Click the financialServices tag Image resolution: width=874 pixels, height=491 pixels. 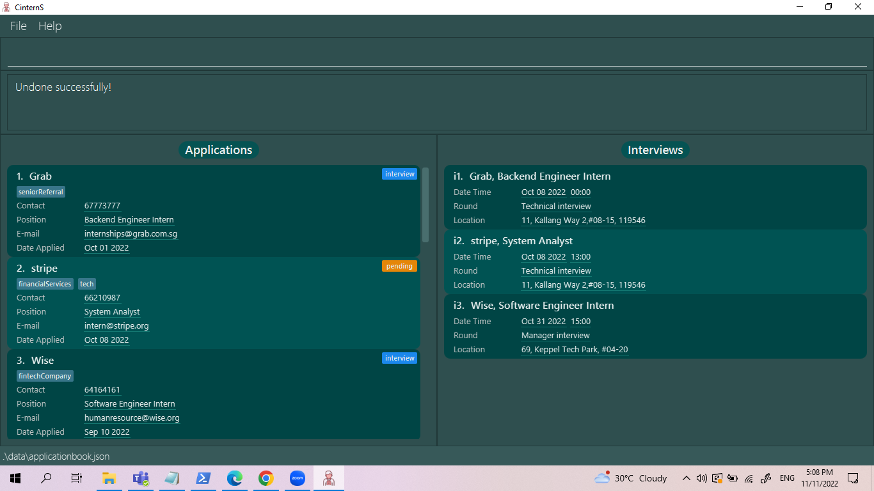pyautogui.click(x=45, y=284)
